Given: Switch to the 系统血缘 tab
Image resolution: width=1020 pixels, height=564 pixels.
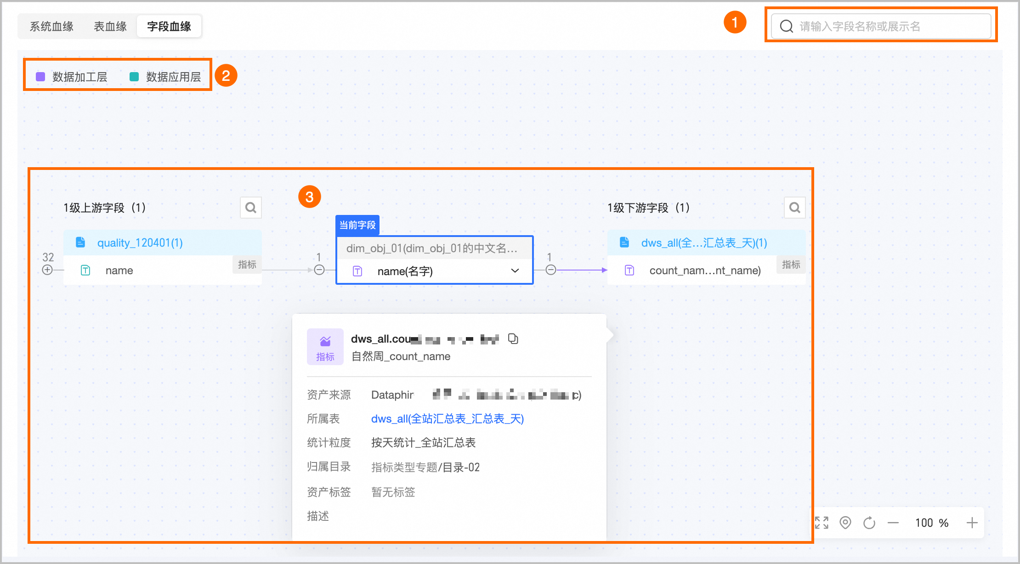Looking at the screenshot, I should [x=51, y=26].
